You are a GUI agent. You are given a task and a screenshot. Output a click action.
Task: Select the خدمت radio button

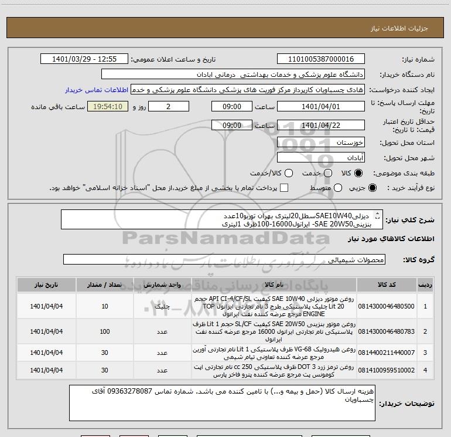point(328,173)
